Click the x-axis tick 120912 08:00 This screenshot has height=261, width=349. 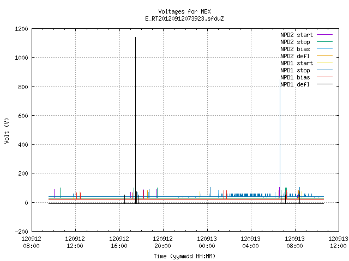coord(32,243)
